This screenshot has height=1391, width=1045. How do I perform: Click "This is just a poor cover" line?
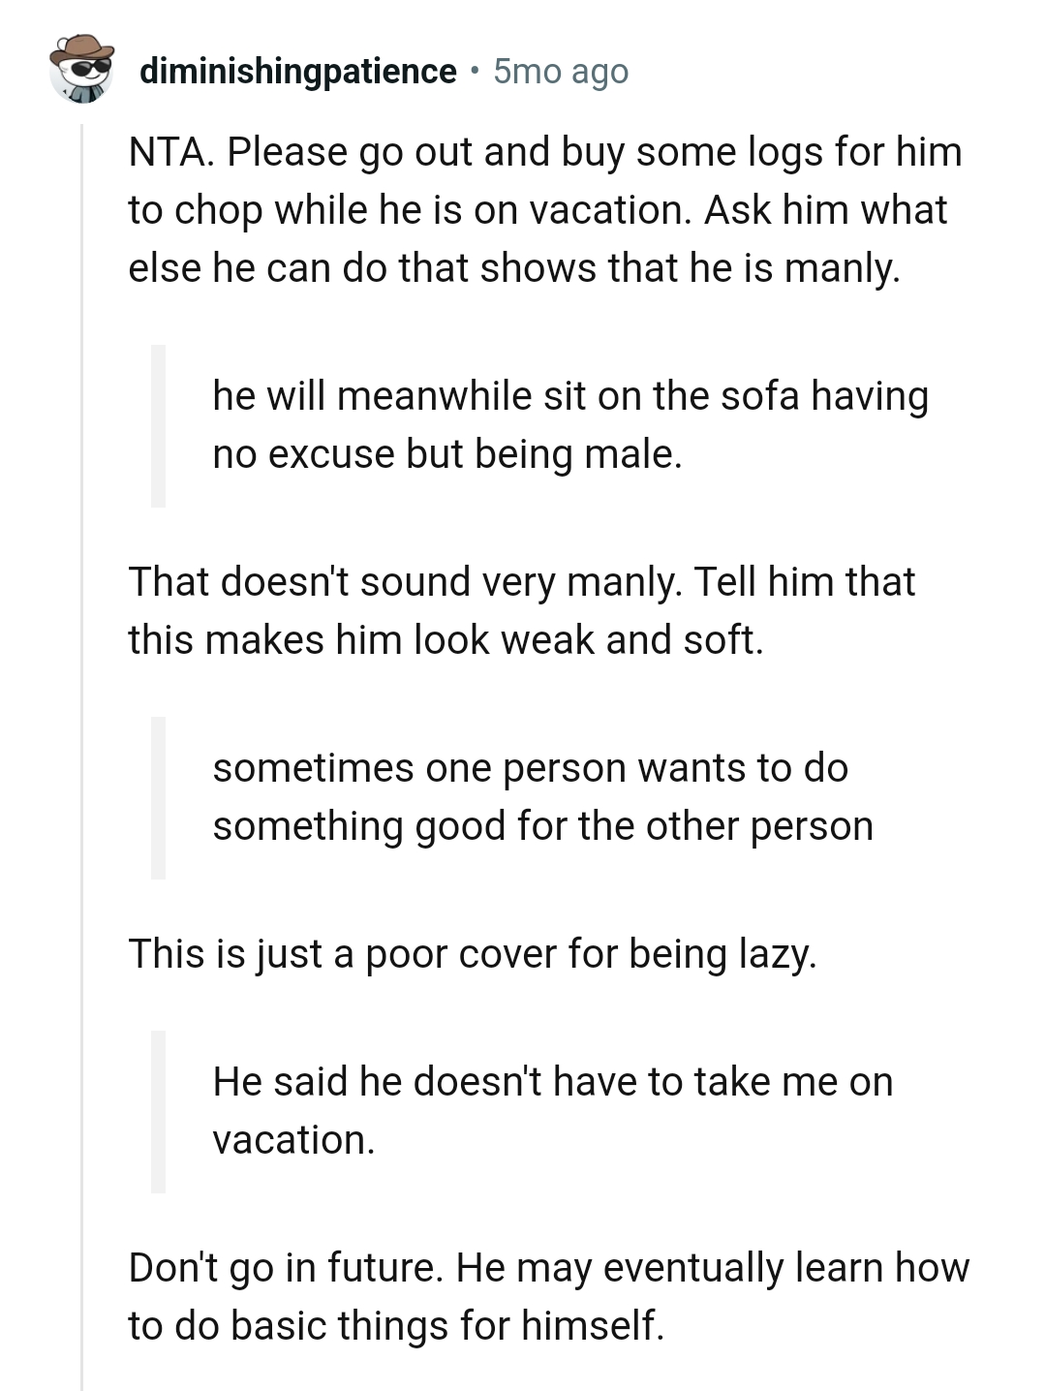[473, 954]
